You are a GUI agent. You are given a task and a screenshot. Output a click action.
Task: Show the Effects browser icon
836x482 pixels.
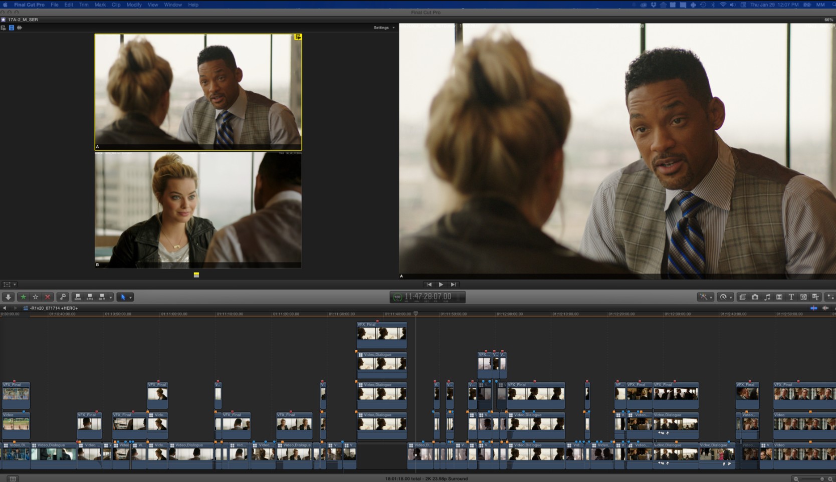(x=743, y=297)
